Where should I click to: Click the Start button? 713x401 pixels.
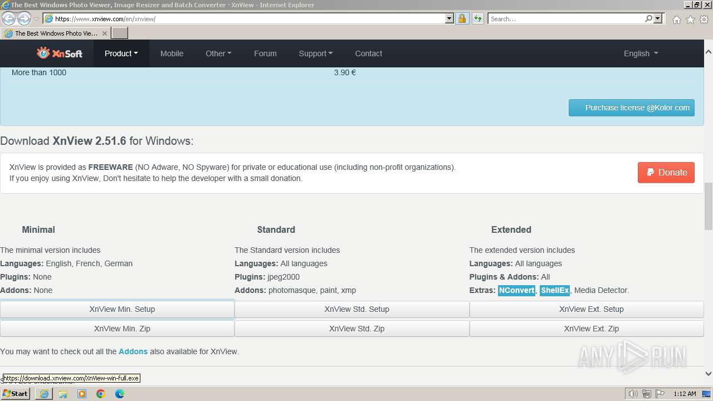point(16,394)
